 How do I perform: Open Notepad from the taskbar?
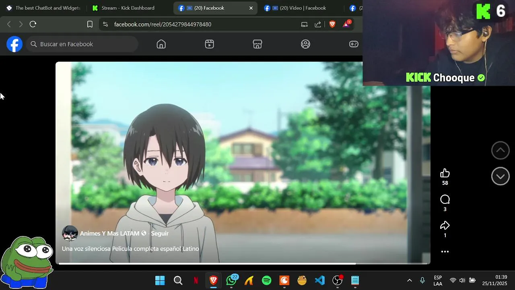coord(355,280)
